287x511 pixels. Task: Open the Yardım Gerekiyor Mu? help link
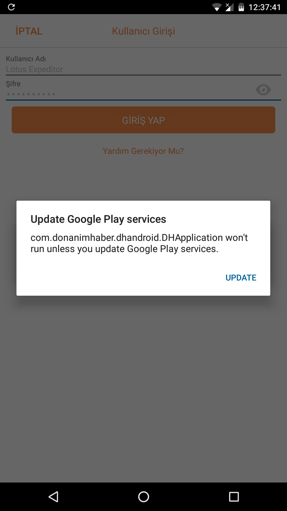(143, 151)
